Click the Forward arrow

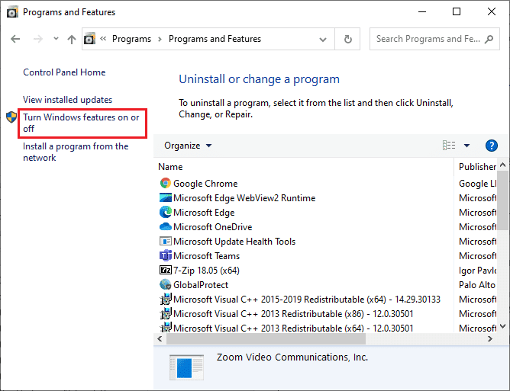(38, 39)
